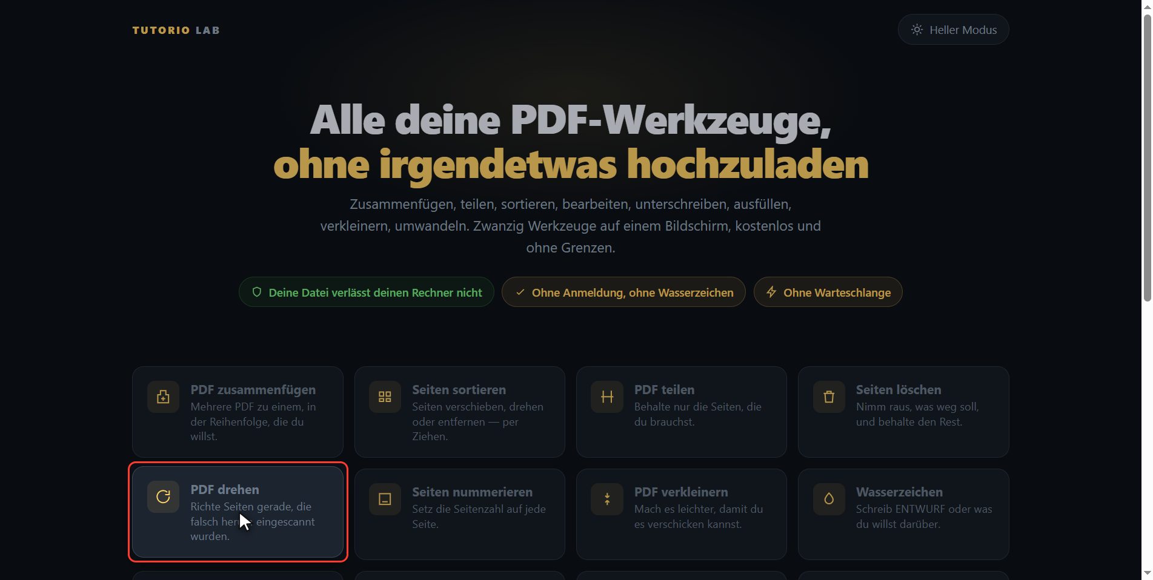Open the TUTORIO LAB home logo
This screenshot has width=1153, height=580.
(x=176, y=30)
